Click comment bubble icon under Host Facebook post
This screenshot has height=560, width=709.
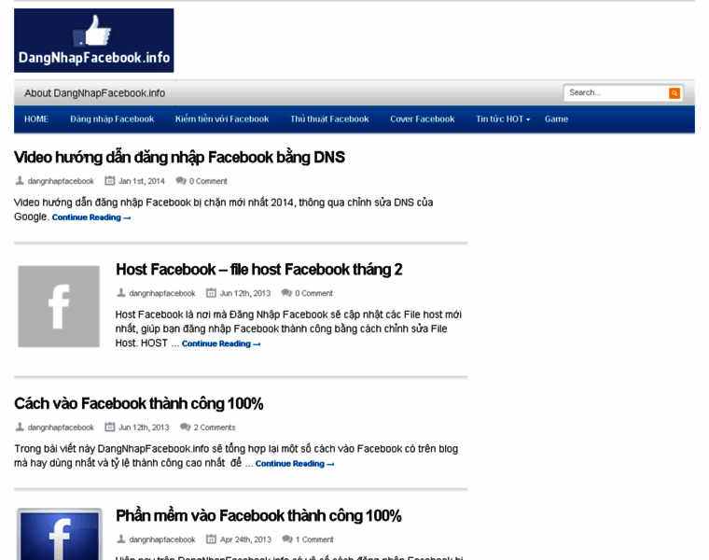point(286,293)
